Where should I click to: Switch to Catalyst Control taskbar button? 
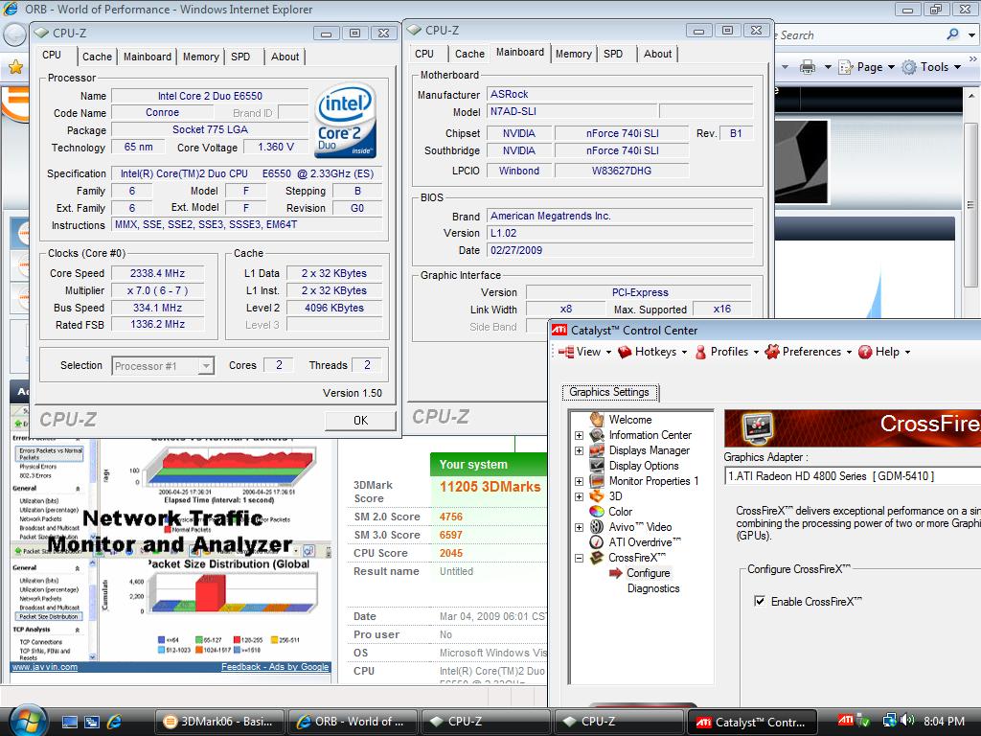753,723
